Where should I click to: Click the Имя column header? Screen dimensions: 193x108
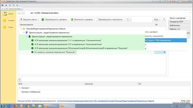coord(50,84)
